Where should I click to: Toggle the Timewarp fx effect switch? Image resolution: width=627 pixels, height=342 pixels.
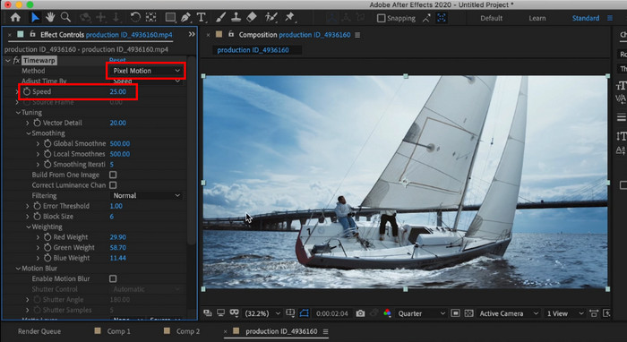pyautogui.click(x=16, y=60)
